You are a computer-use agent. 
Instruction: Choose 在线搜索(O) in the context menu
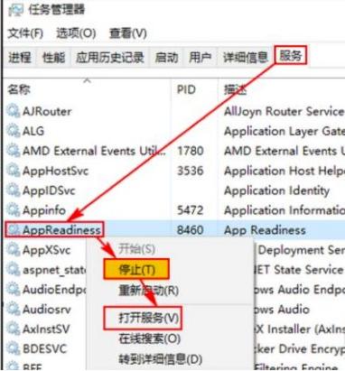[149, 339]
